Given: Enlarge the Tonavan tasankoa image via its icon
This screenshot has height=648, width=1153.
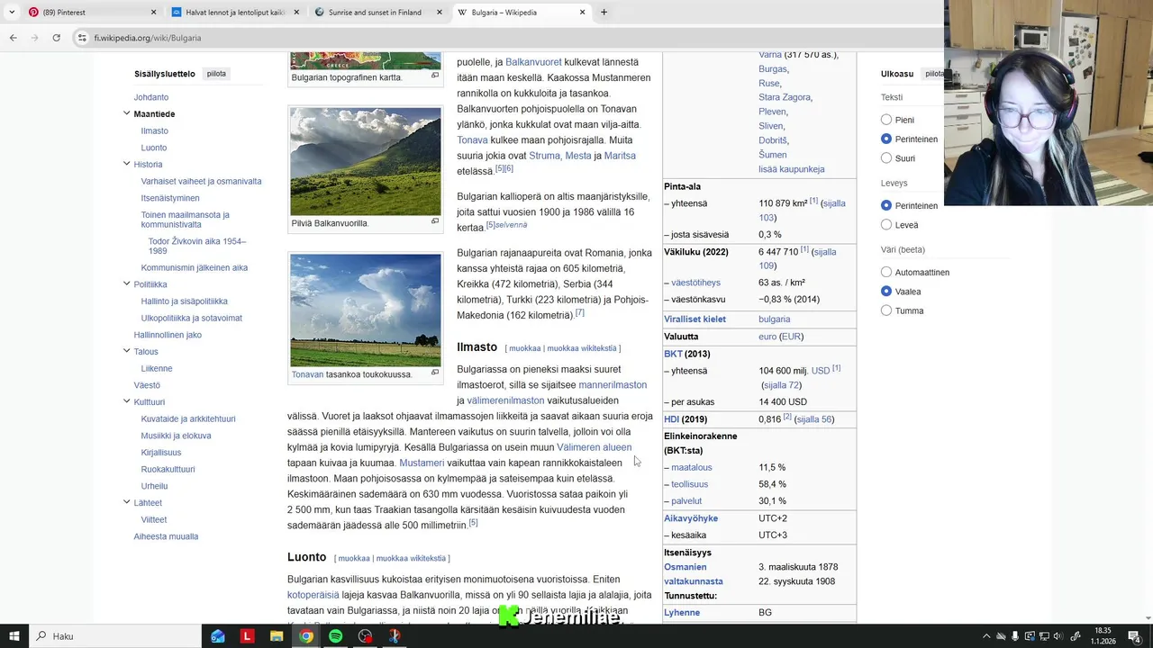Looking at the screenshot, I should coord(434,373).
